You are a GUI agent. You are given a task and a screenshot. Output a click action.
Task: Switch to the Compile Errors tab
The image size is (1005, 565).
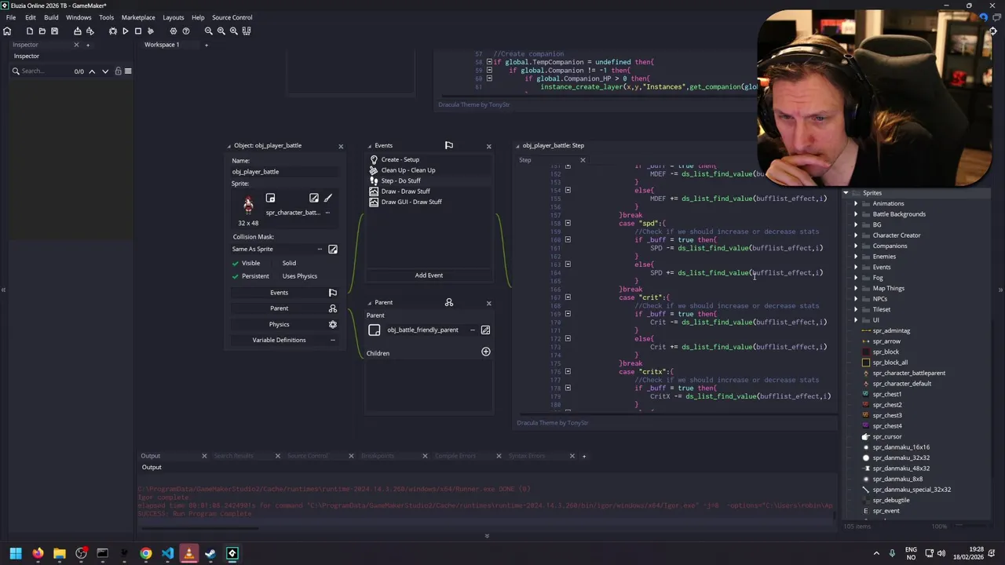pyautogui.click(x=455, y=456)
